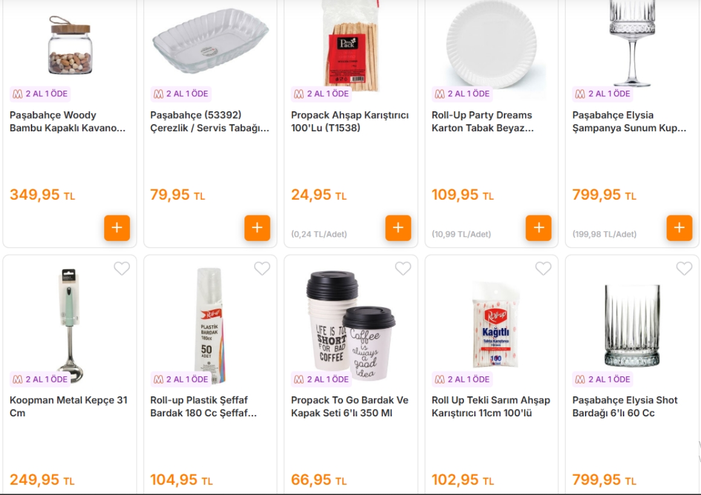701x495 pixels.
Task: Favorite Roll-up Plastik Şeffaf Bardak heart
Action: tap(262, 268)
